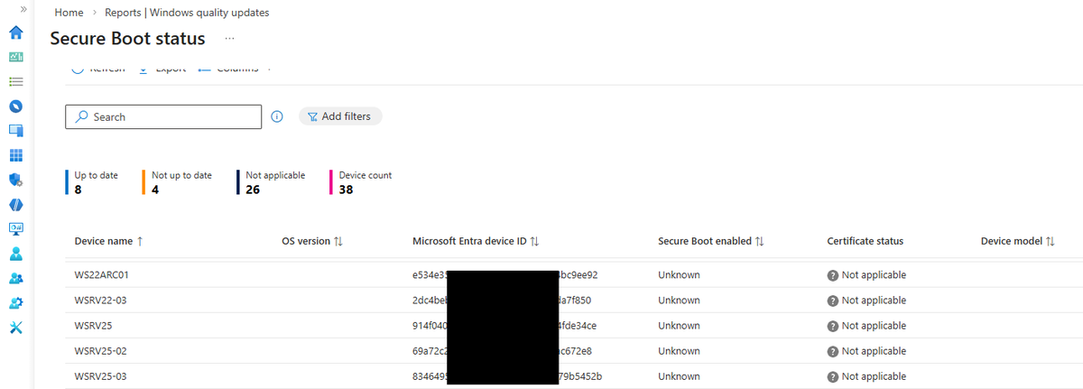This screenshot has width=1083, height=389.
Task: Click Unknown Secure Boot value for WSRV22-03
Action: click(679, 301)
